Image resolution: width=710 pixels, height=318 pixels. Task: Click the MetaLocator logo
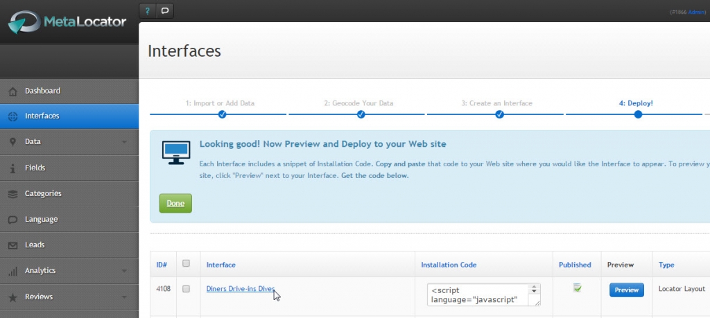pyautogui.click(x=67, y=21)
